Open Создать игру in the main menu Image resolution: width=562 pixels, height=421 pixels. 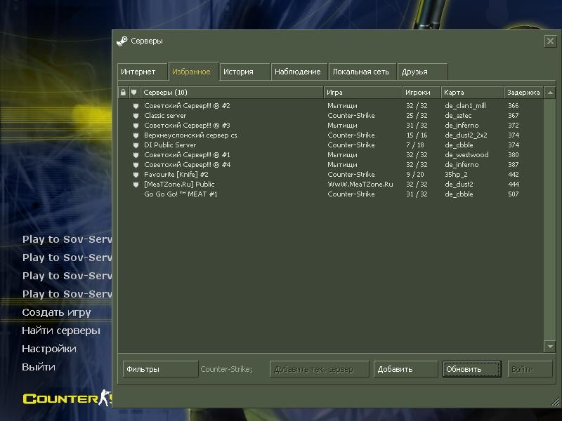tap(56, 312)
